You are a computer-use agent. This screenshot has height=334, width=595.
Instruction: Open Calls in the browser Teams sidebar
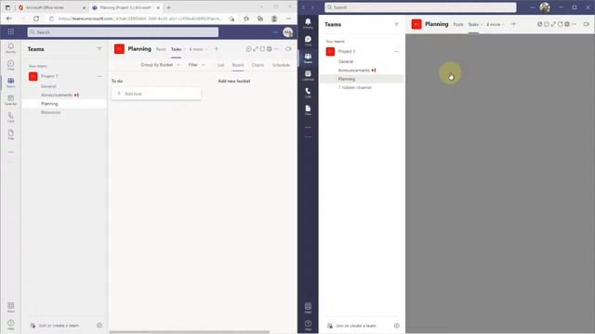pyautogui.click(x=10, y=117)
